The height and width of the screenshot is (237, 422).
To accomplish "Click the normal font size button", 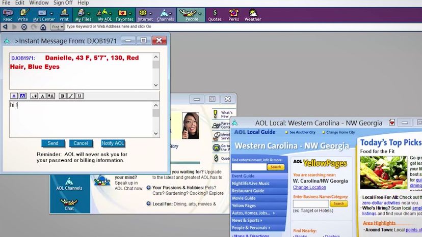I will (x=42, y=96).
